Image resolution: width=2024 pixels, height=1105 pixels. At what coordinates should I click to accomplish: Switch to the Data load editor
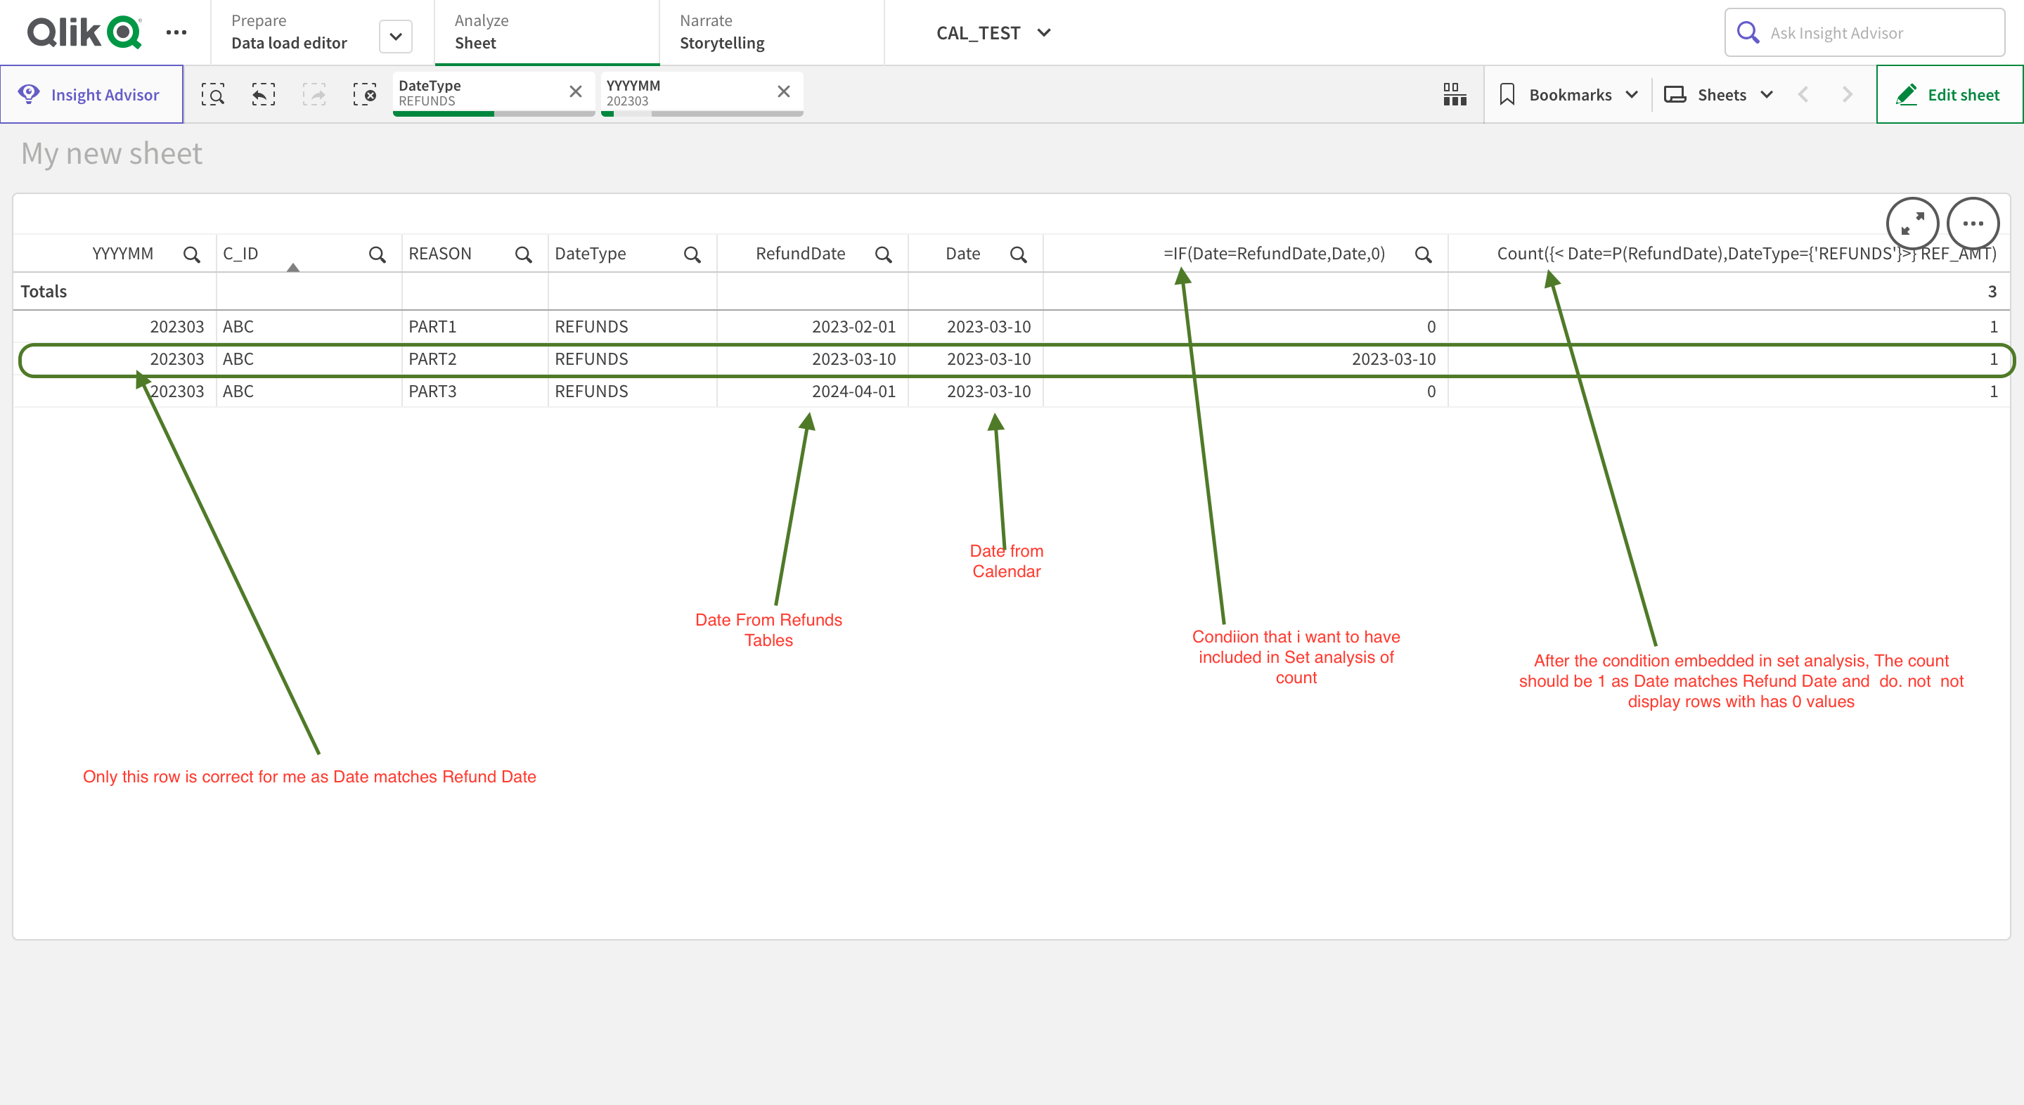(288, 43)
